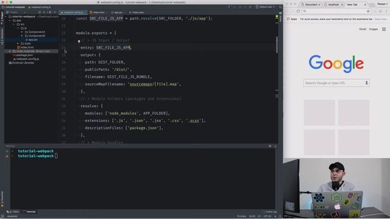Click Search Everywhere magnifier in IDE toolbar
The height and width of the screenshot is (219, 390).
(x=280, y=7)
